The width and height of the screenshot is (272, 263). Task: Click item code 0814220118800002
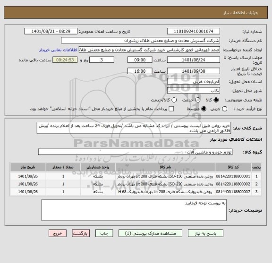click(x=233, y=184)
